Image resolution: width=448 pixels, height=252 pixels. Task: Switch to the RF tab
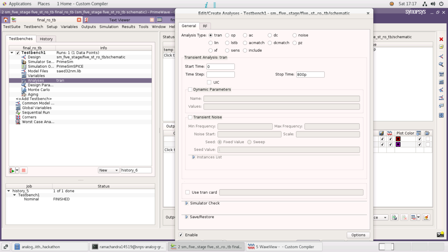[x=205, y=26]
